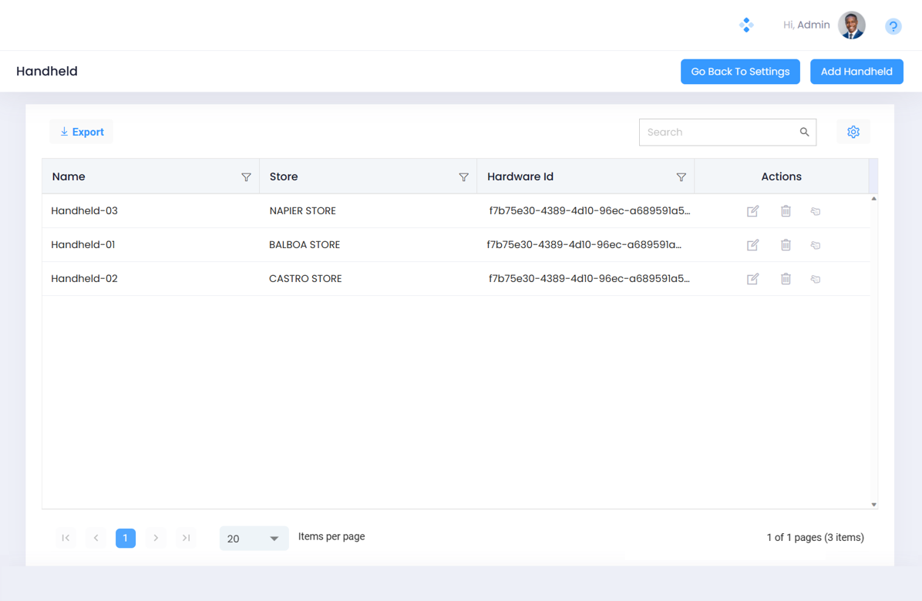Click the hand icon for Handheld-01

(x=816, y=245)
